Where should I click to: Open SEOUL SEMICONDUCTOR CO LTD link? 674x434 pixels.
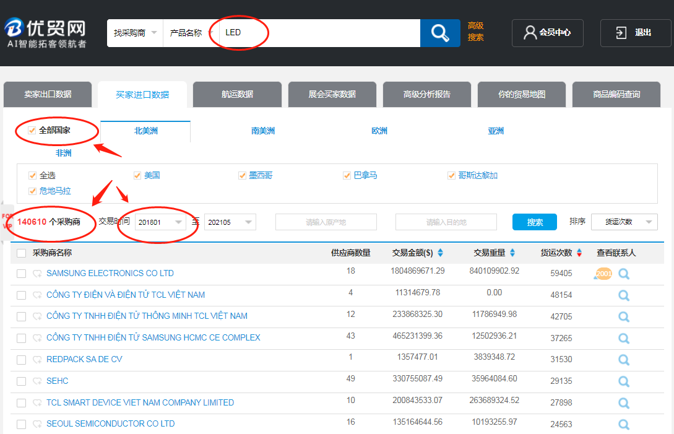pos(110,423)
